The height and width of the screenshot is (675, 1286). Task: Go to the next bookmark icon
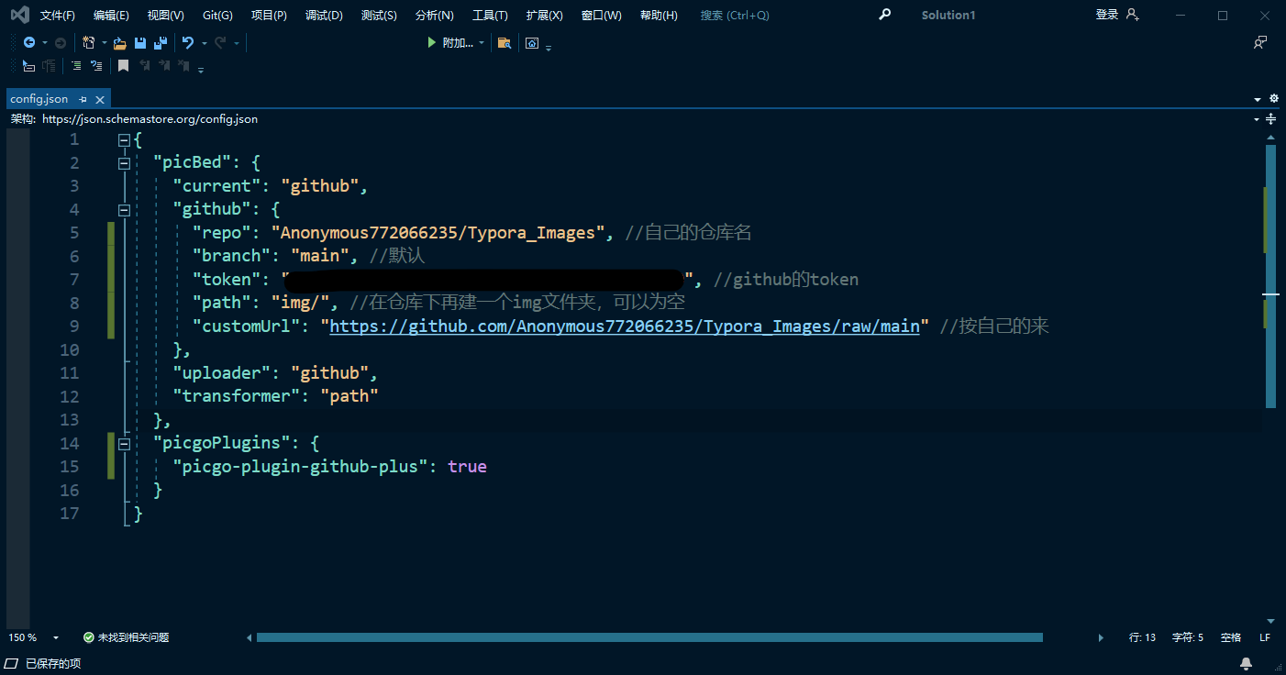[x=165, y=66]
